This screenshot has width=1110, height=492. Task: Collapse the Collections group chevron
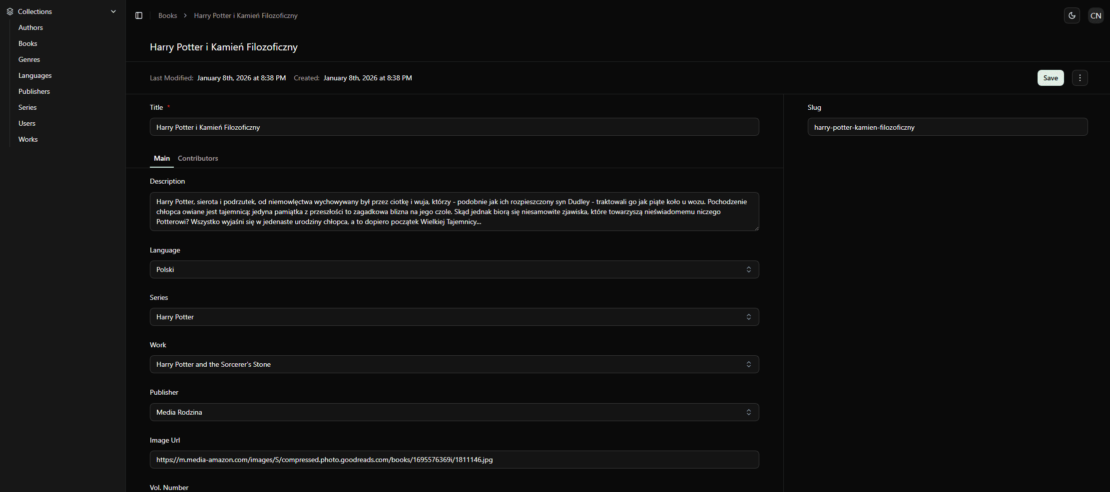(113, 11)
